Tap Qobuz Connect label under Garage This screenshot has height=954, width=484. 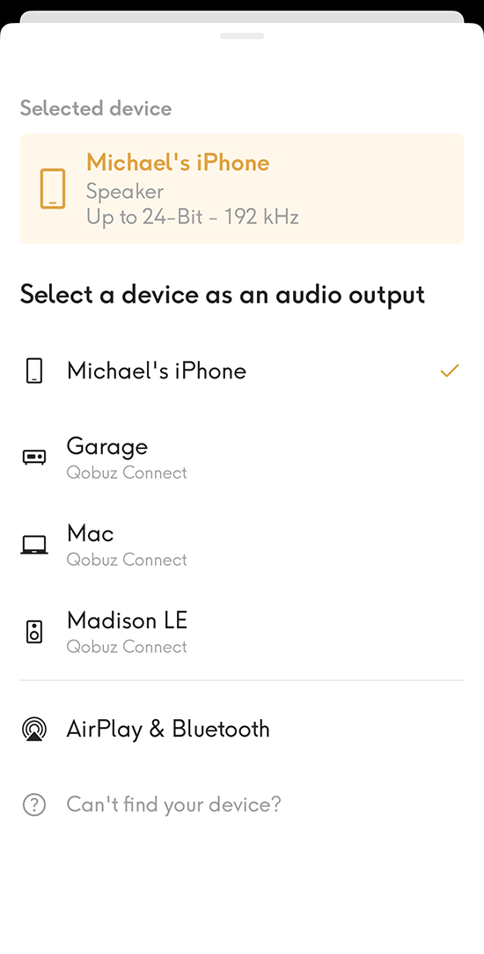coord(127,473)
